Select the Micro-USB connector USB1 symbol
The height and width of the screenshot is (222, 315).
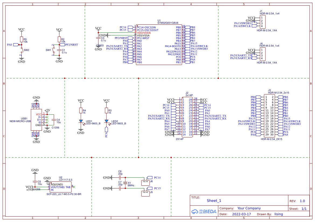[36, 119]
